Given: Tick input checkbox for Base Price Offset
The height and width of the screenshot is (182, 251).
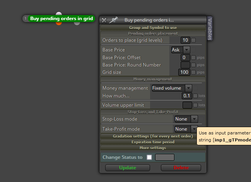Looking at the screenshot, I should (x=193, y=58).
